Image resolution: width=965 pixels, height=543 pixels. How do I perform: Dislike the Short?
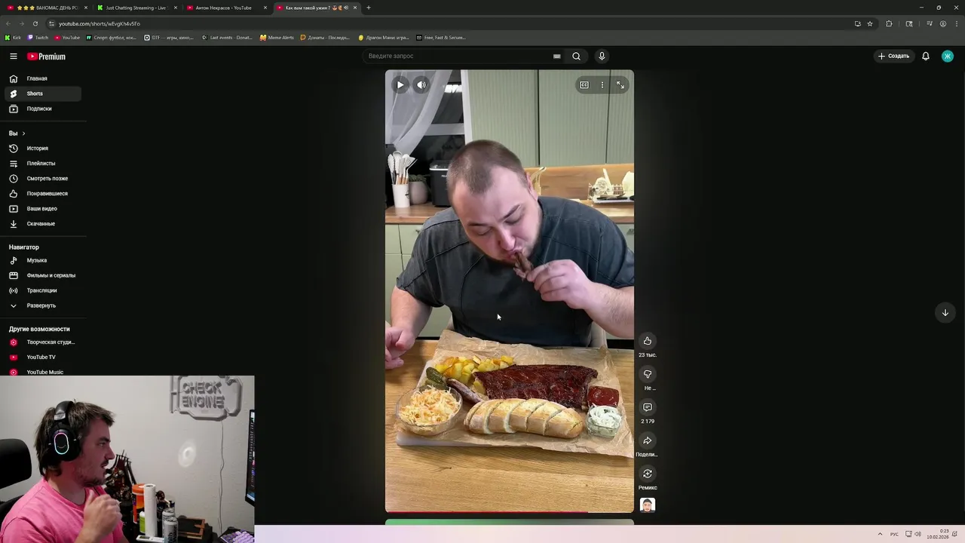[x=648, y=374]
